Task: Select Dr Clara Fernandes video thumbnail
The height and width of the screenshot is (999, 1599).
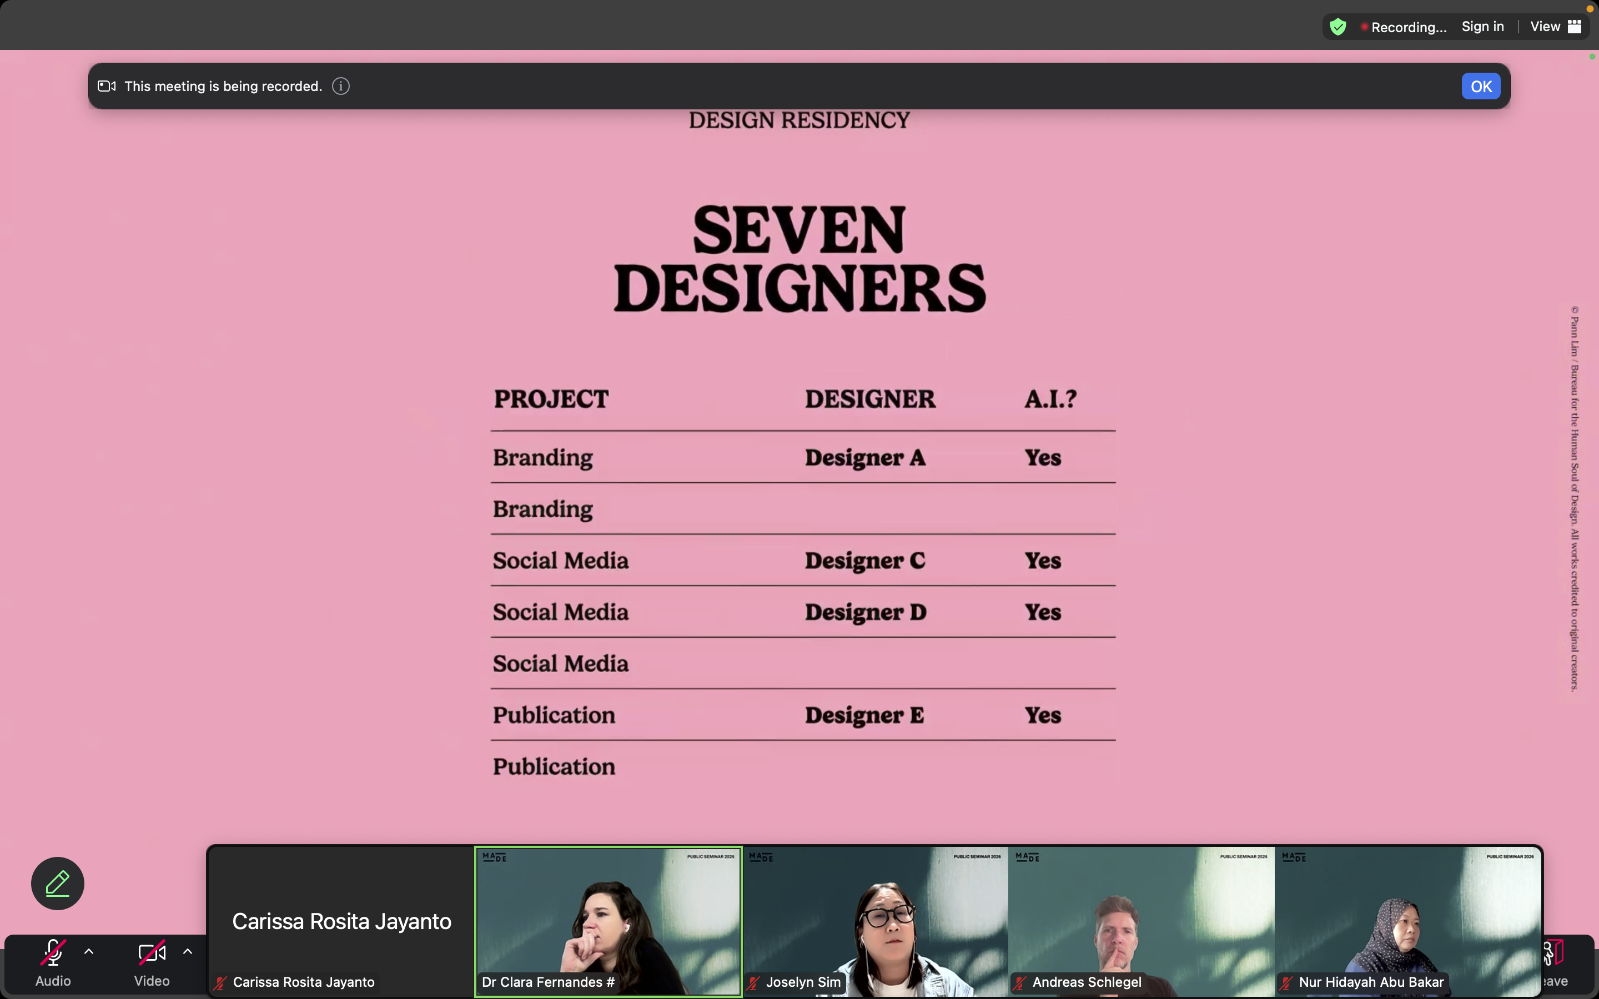Action: tap(608, 921)
